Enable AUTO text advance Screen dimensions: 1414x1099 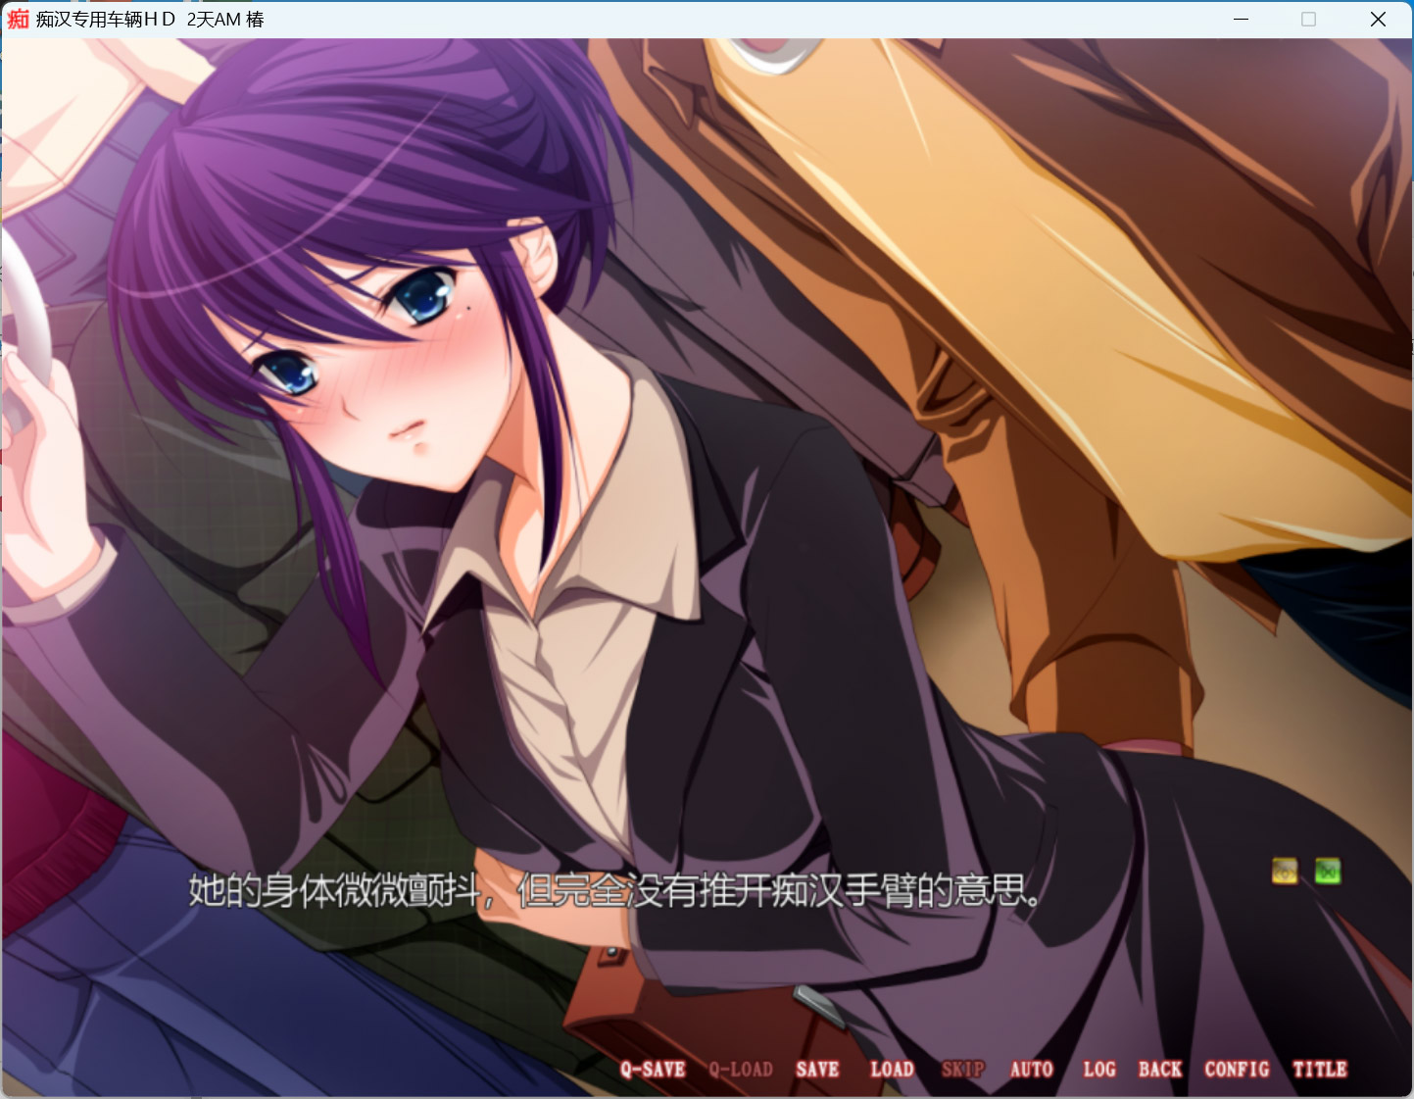[x=1032, y=1070]
